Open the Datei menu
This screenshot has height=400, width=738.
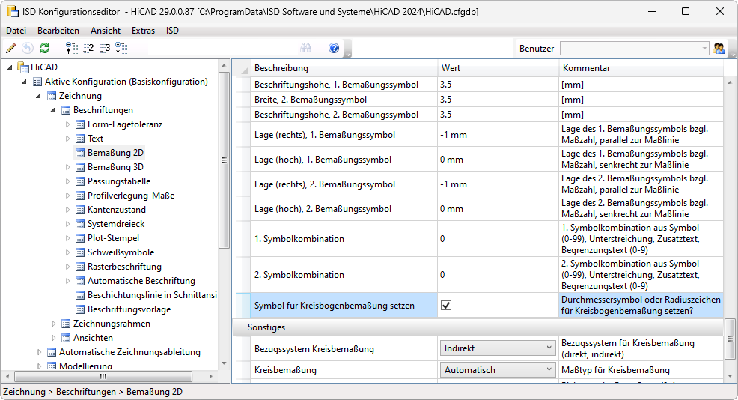click(16, 31)
